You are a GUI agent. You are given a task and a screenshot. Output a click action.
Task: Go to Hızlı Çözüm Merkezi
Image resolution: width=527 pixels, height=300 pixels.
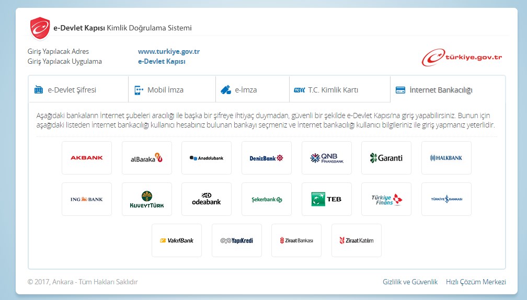[476, 282]
